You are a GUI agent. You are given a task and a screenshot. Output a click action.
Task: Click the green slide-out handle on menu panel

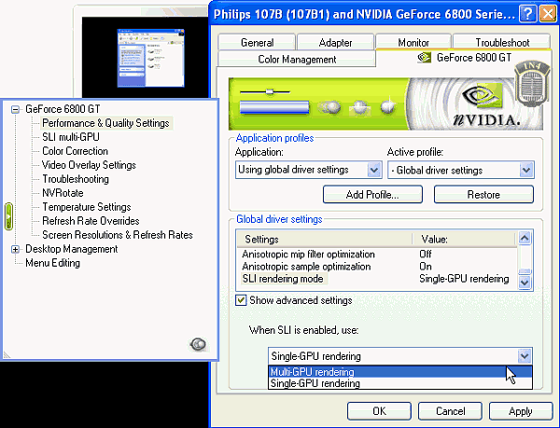pos(9,215)
